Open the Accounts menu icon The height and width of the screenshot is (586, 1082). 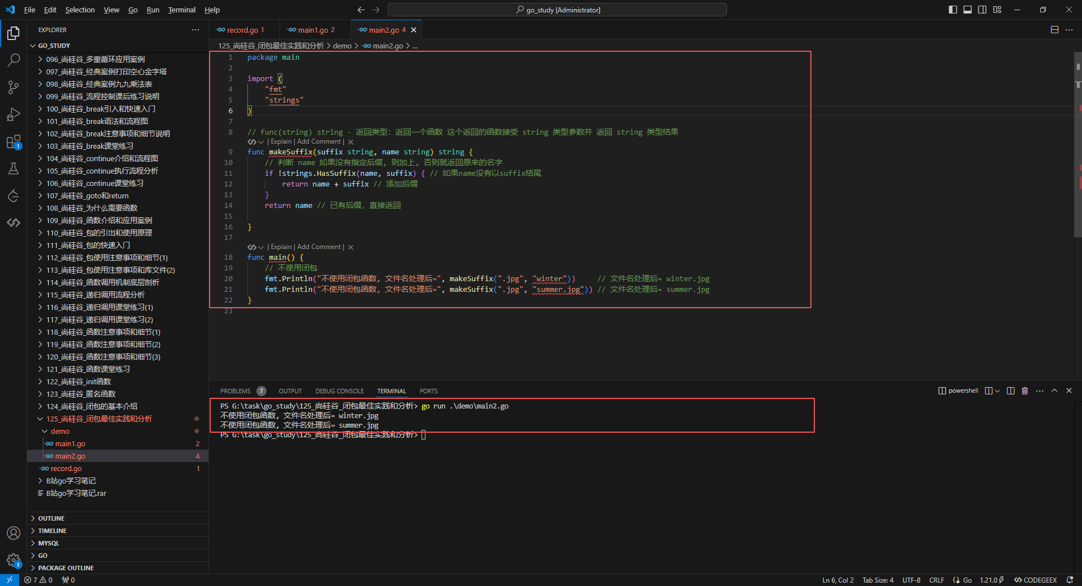pyautogui.click(x=14, y=533)
